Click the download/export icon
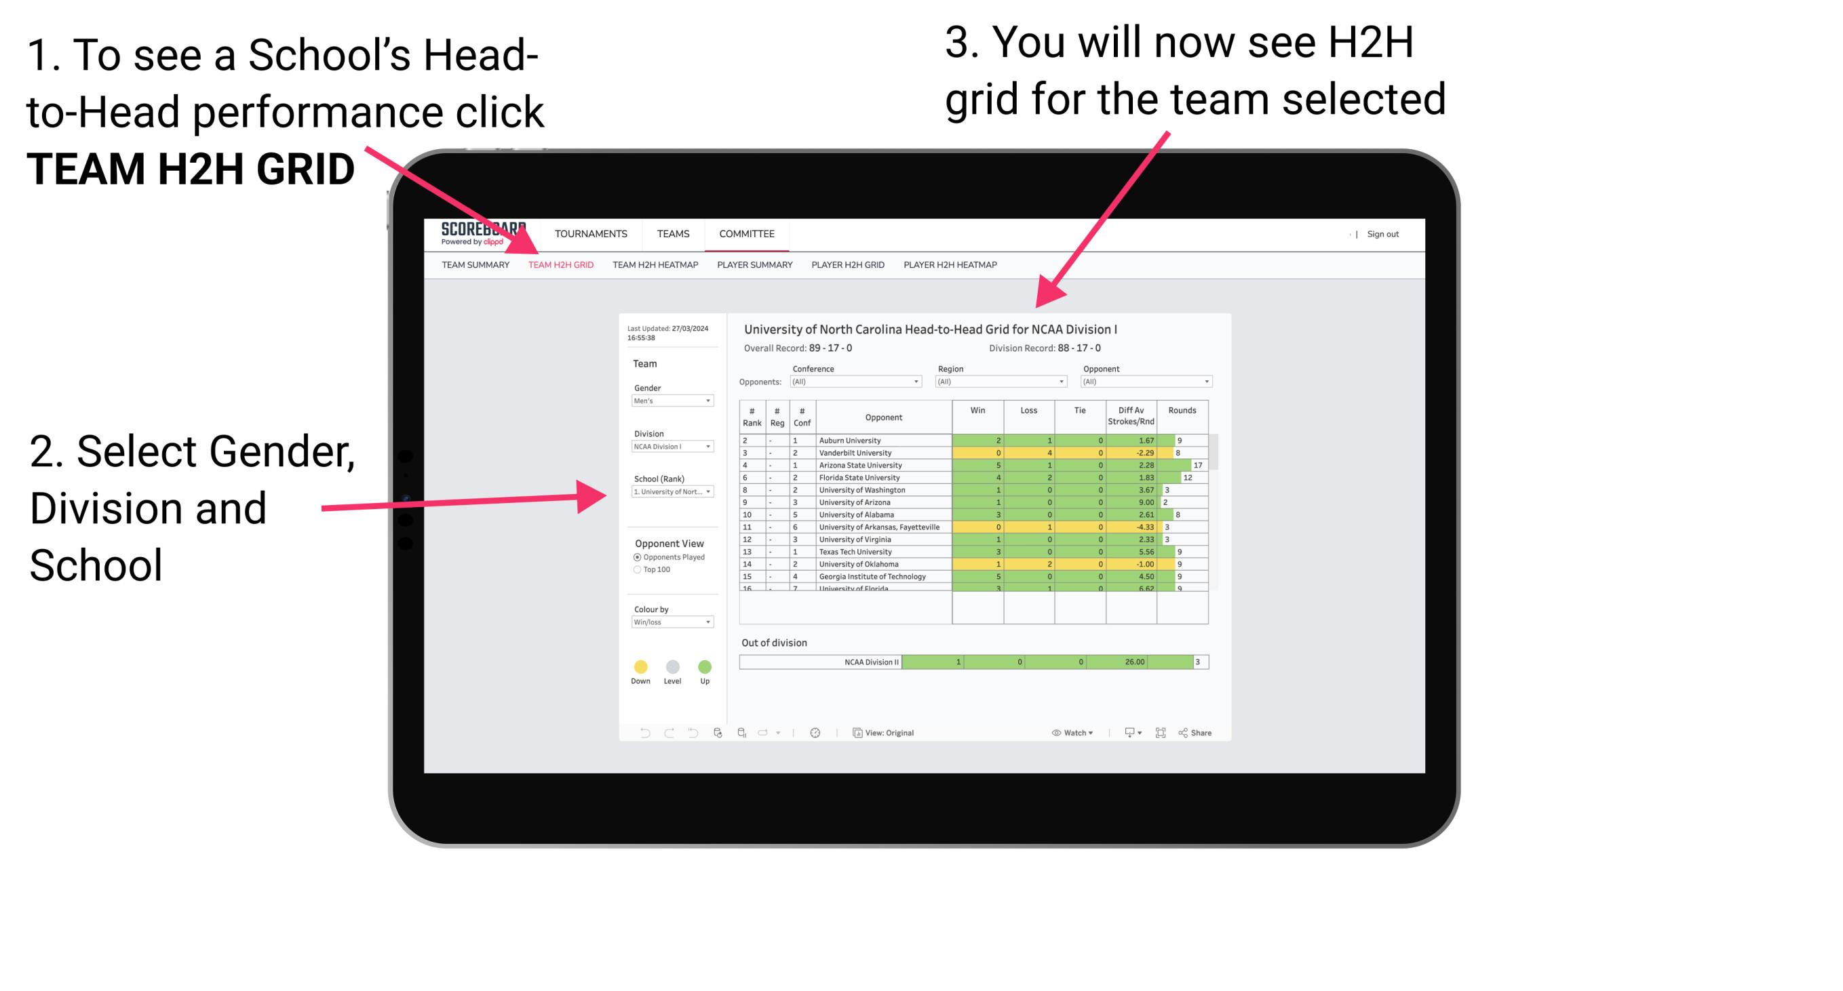This screenshot has width=1843, height=991. coord(1125,732)
